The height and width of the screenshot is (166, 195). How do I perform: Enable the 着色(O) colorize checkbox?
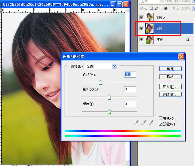[x=161, y=118]
